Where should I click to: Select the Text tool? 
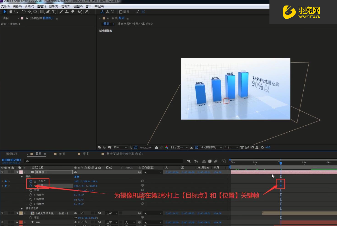(x=53, y=12)
